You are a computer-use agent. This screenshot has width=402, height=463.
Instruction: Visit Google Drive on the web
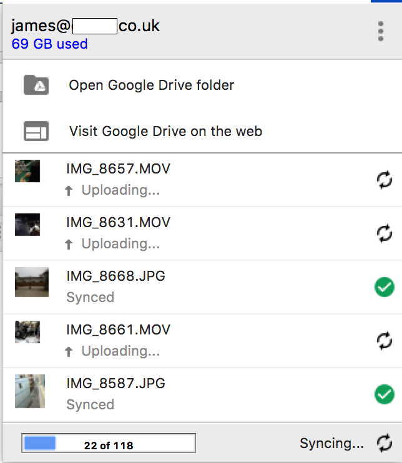pos(165,132)
